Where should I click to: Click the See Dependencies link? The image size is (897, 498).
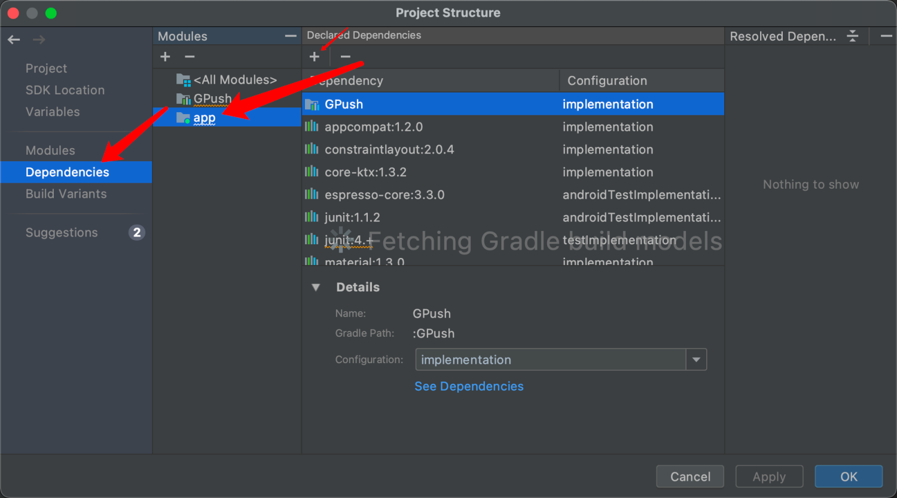coord(469,386)
